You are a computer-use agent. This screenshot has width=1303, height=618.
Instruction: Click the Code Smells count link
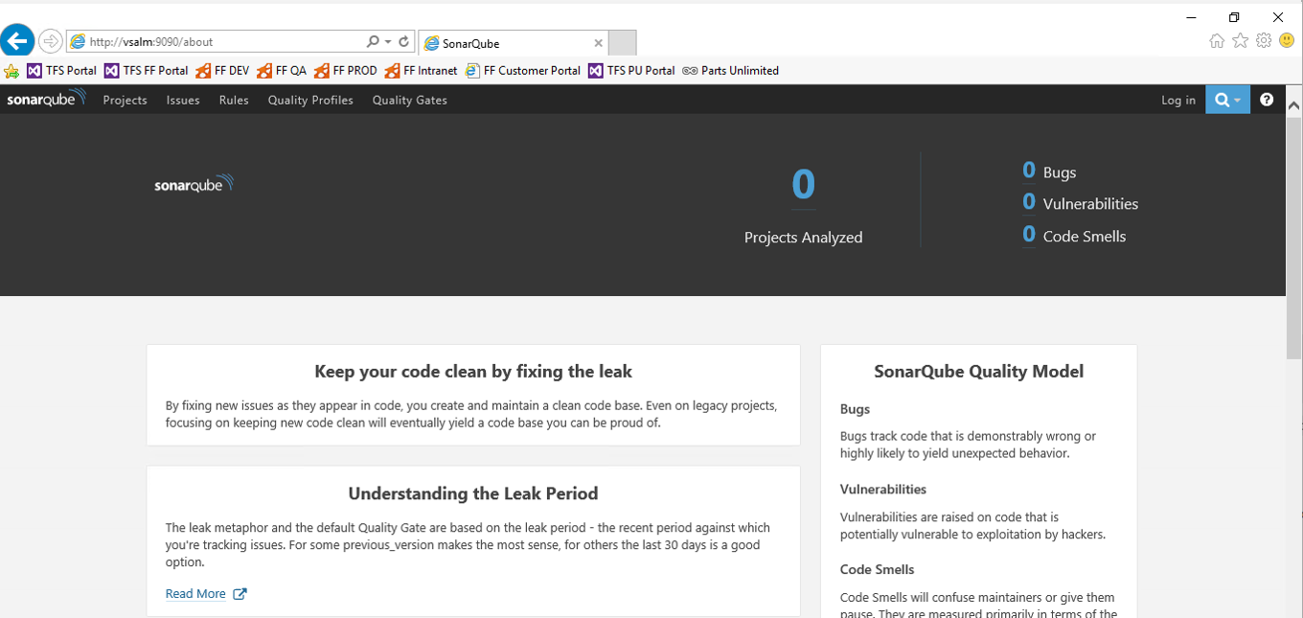pyautogui.click(x=1029, y=235)
